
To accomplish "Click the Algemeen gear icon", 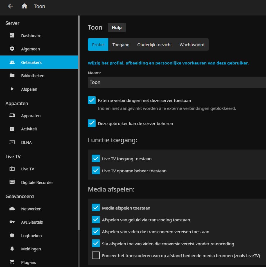I will [x=12, y=49].
